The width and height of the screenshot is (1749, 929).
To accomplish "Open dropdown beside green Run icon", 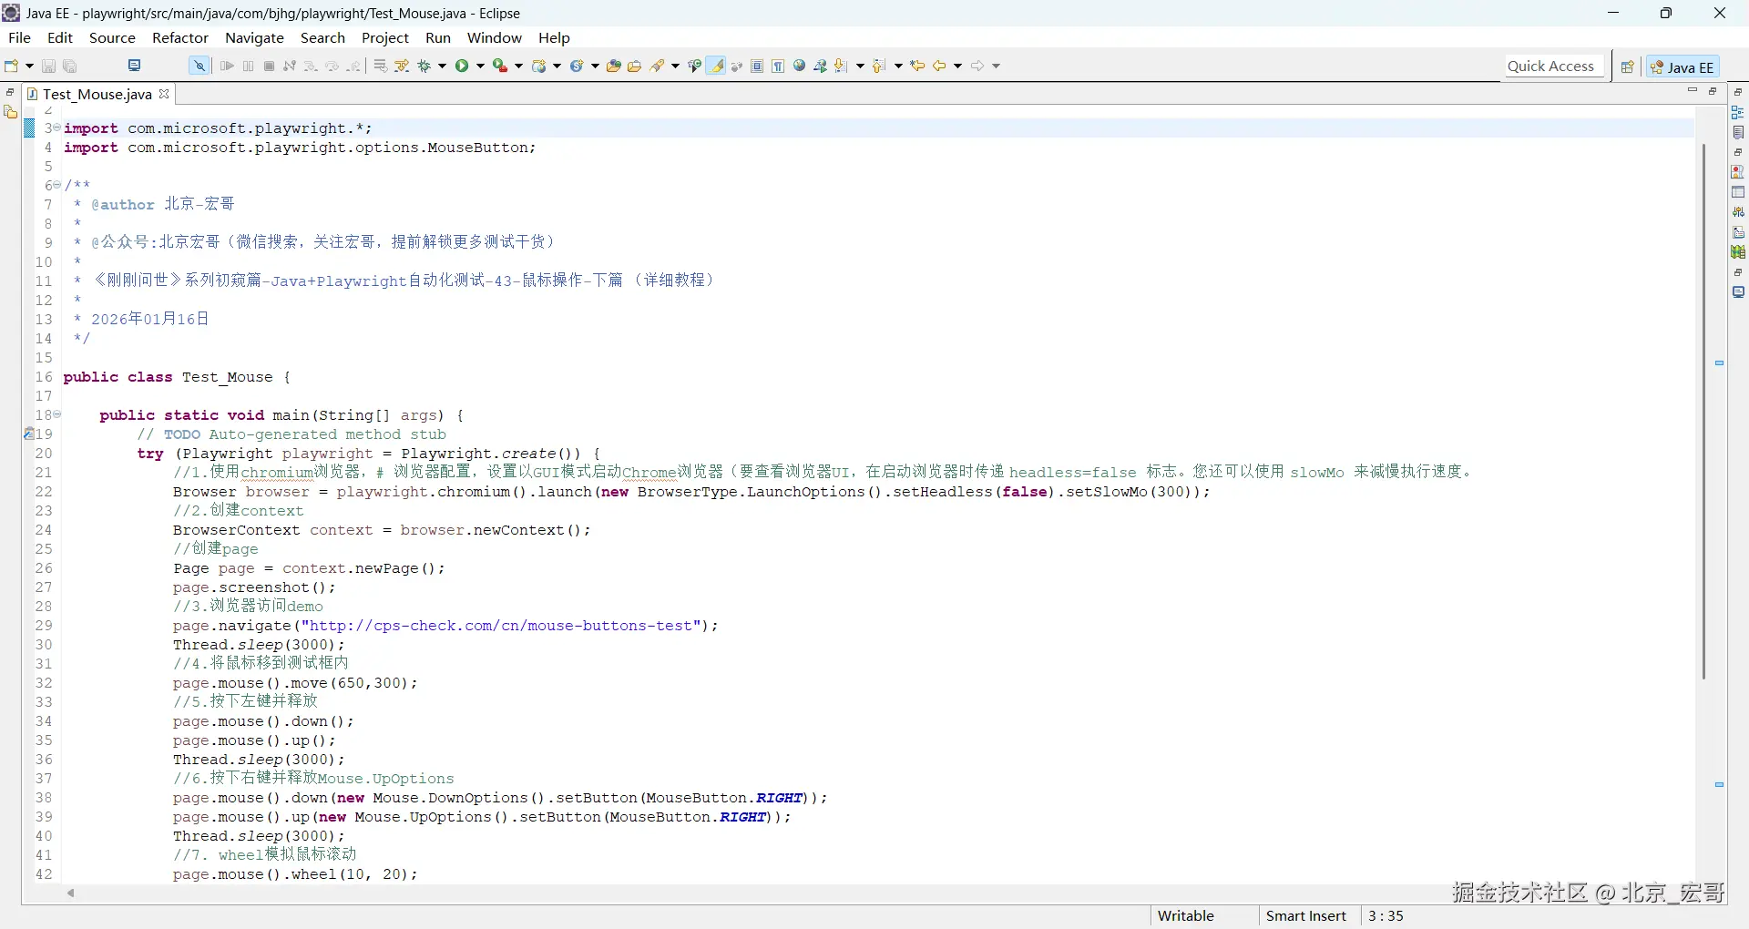I will (481, 66).
